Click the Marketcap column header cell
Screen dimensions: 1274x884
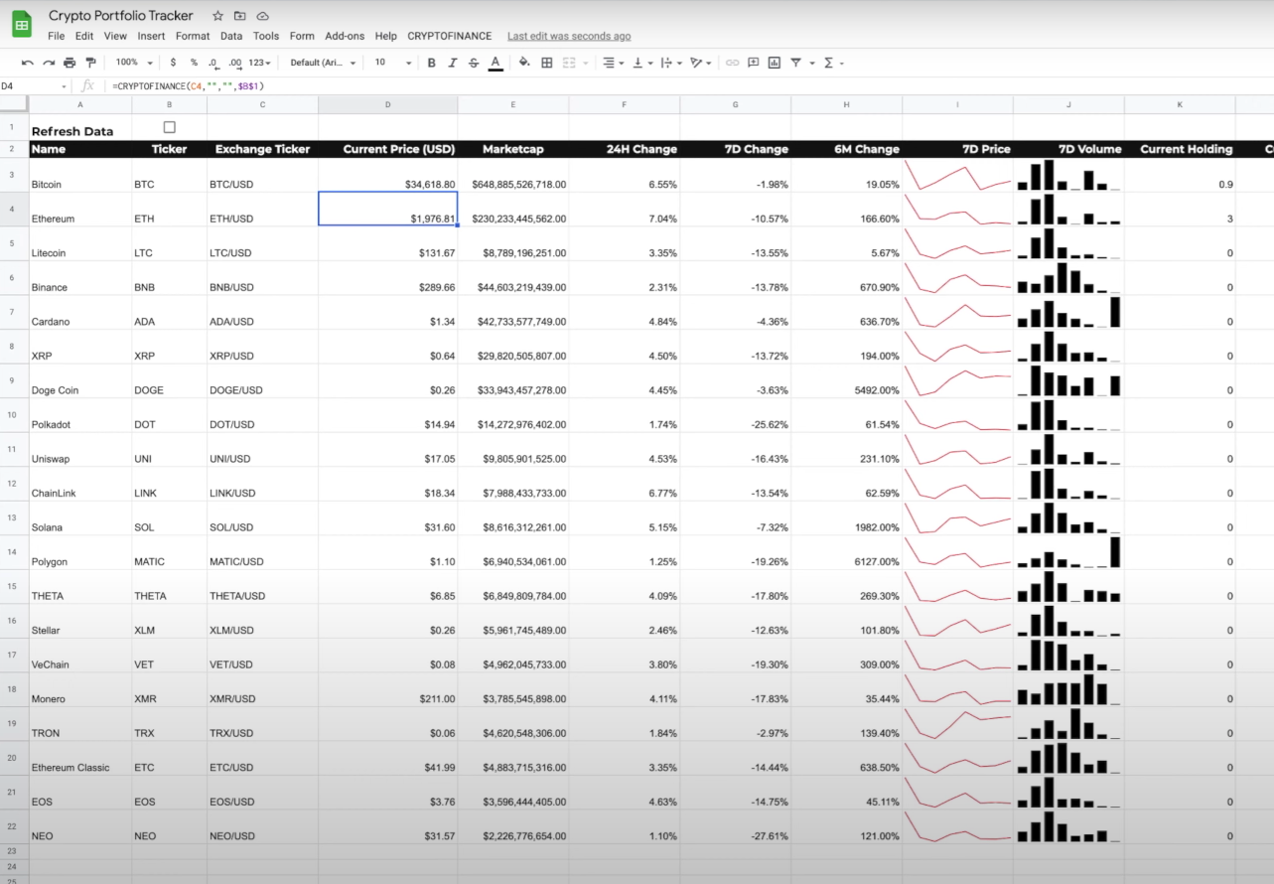point(512,149)
